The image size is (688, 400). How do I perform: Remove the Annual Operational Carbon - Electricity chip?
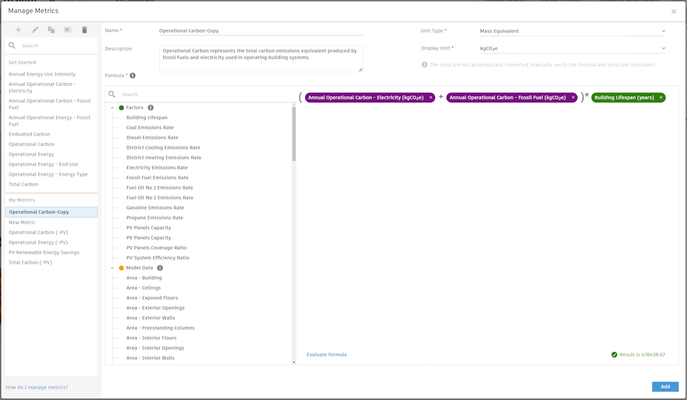[x=431, y=97]
